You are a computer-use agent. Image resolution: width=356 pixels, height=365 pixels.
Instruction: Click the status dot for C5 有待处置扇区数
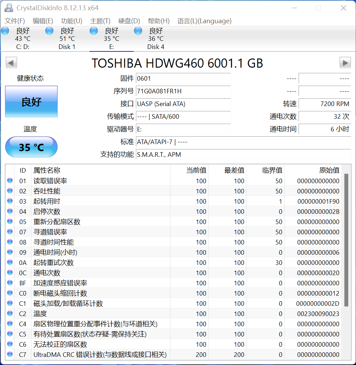coord(10,334)
